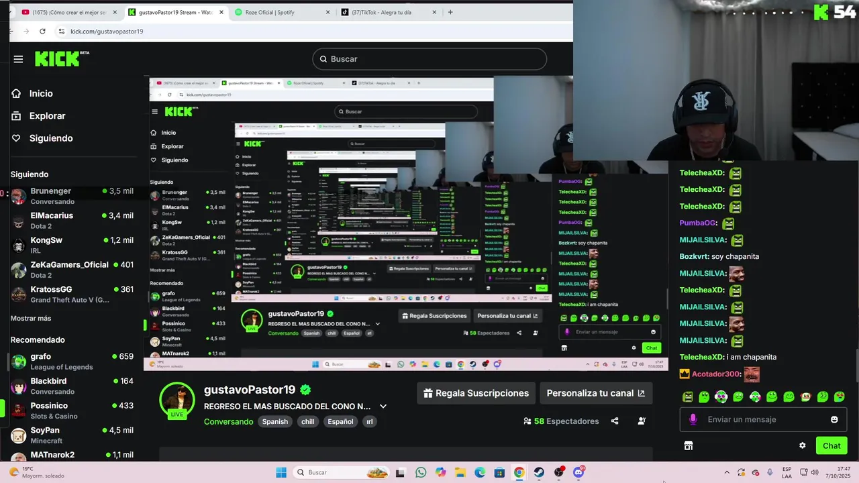Viewport: 859px width, 483px height.
Task: Share the stream with the share icon
Action: [x=615, y=421]
